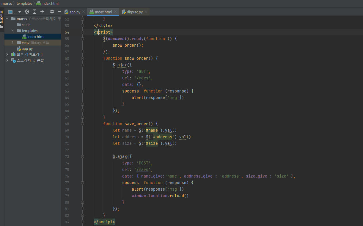Viewport: 363px width, 226px height.
Task: Close the index.html editor tab
Action: tap(115, 12)
